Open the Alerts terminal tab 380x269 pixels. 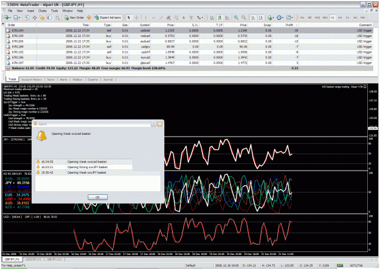(63, 80)
